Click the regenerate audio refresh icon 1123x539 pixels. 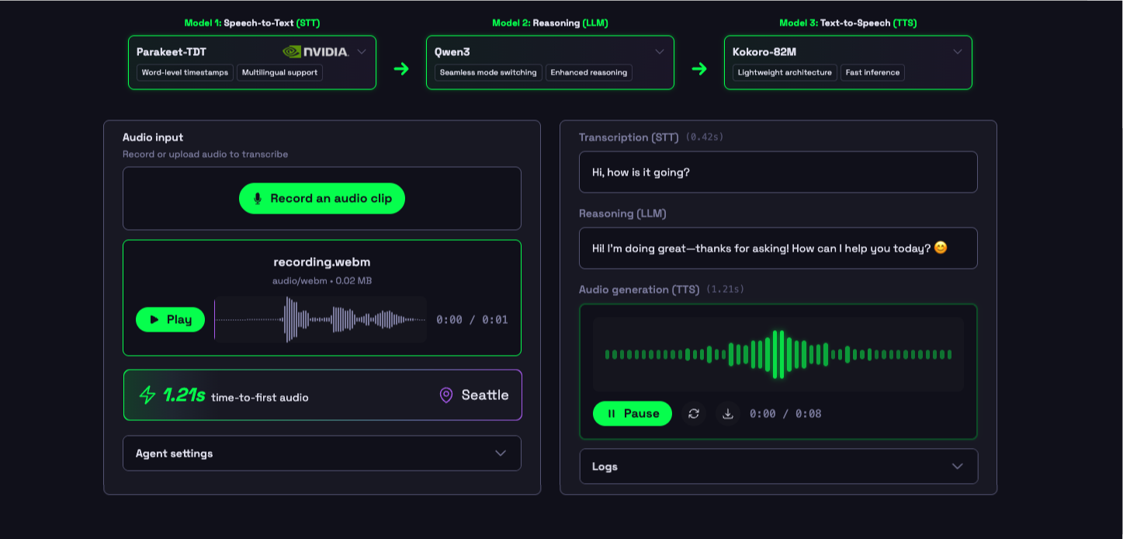694,414
